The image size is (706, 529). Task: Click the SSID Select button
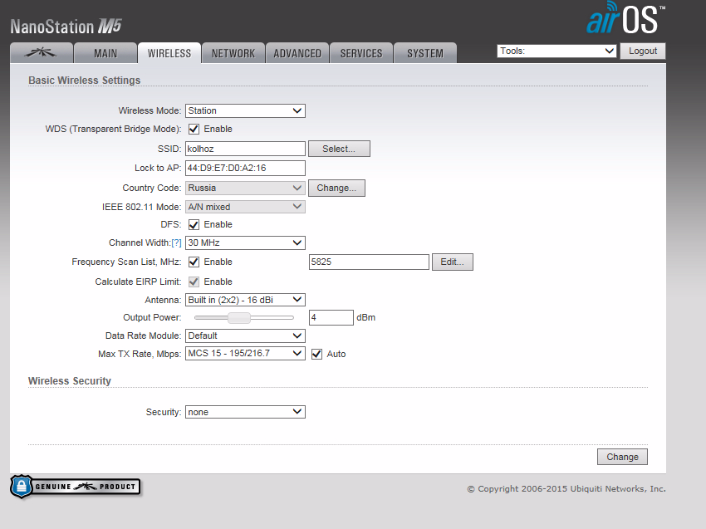339,149
